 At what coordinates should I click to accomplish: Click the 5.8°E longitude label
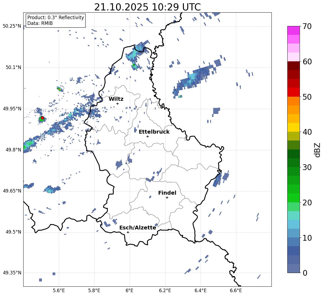pyautogui.click(x=94, y=291)
